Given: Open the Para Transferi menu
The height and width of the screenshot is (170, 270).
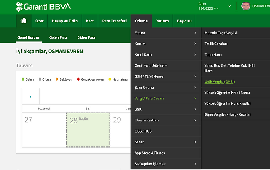Looking at the screenshot, I should coord(114,21).
